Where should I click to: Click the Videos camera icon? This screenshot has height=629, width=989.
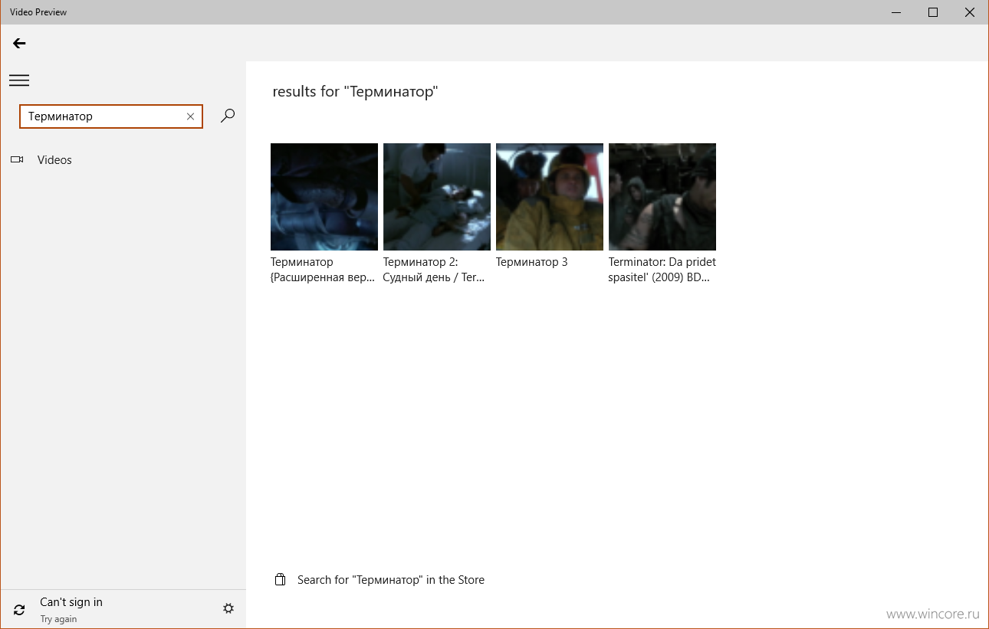(x=17, y=159)
